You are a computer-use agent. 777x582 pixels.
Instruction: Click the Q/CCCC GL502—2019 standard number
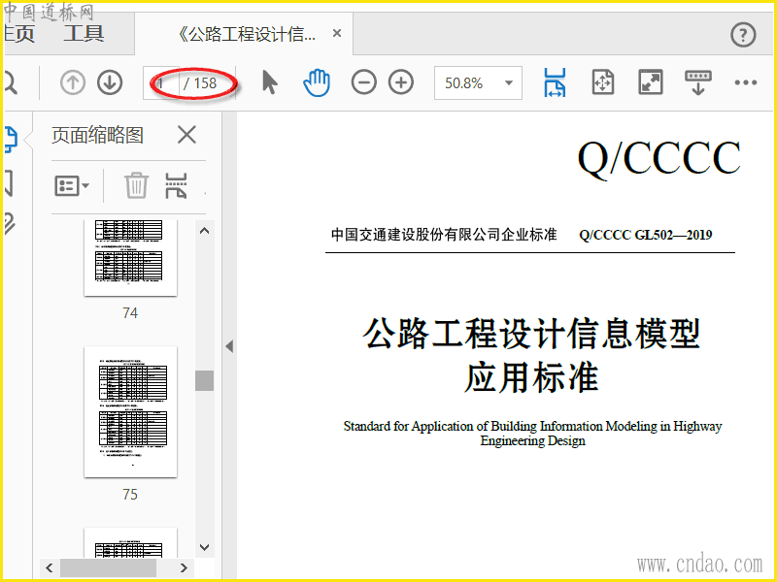tap(645, 235)
